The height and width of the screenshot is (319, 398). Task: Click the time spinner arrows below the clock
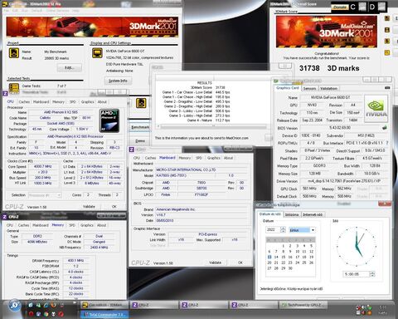tap(372, 274)
